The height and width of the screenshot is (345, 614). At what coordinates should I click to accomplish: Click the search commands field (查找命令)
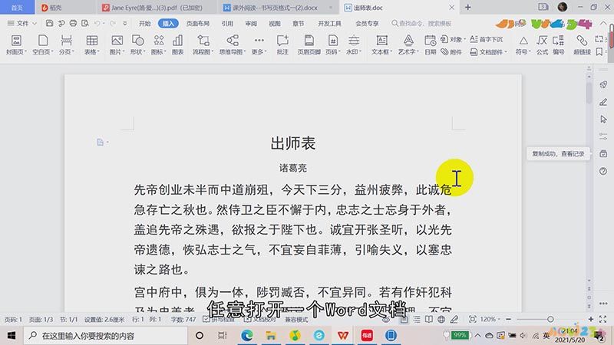point(421,24)
